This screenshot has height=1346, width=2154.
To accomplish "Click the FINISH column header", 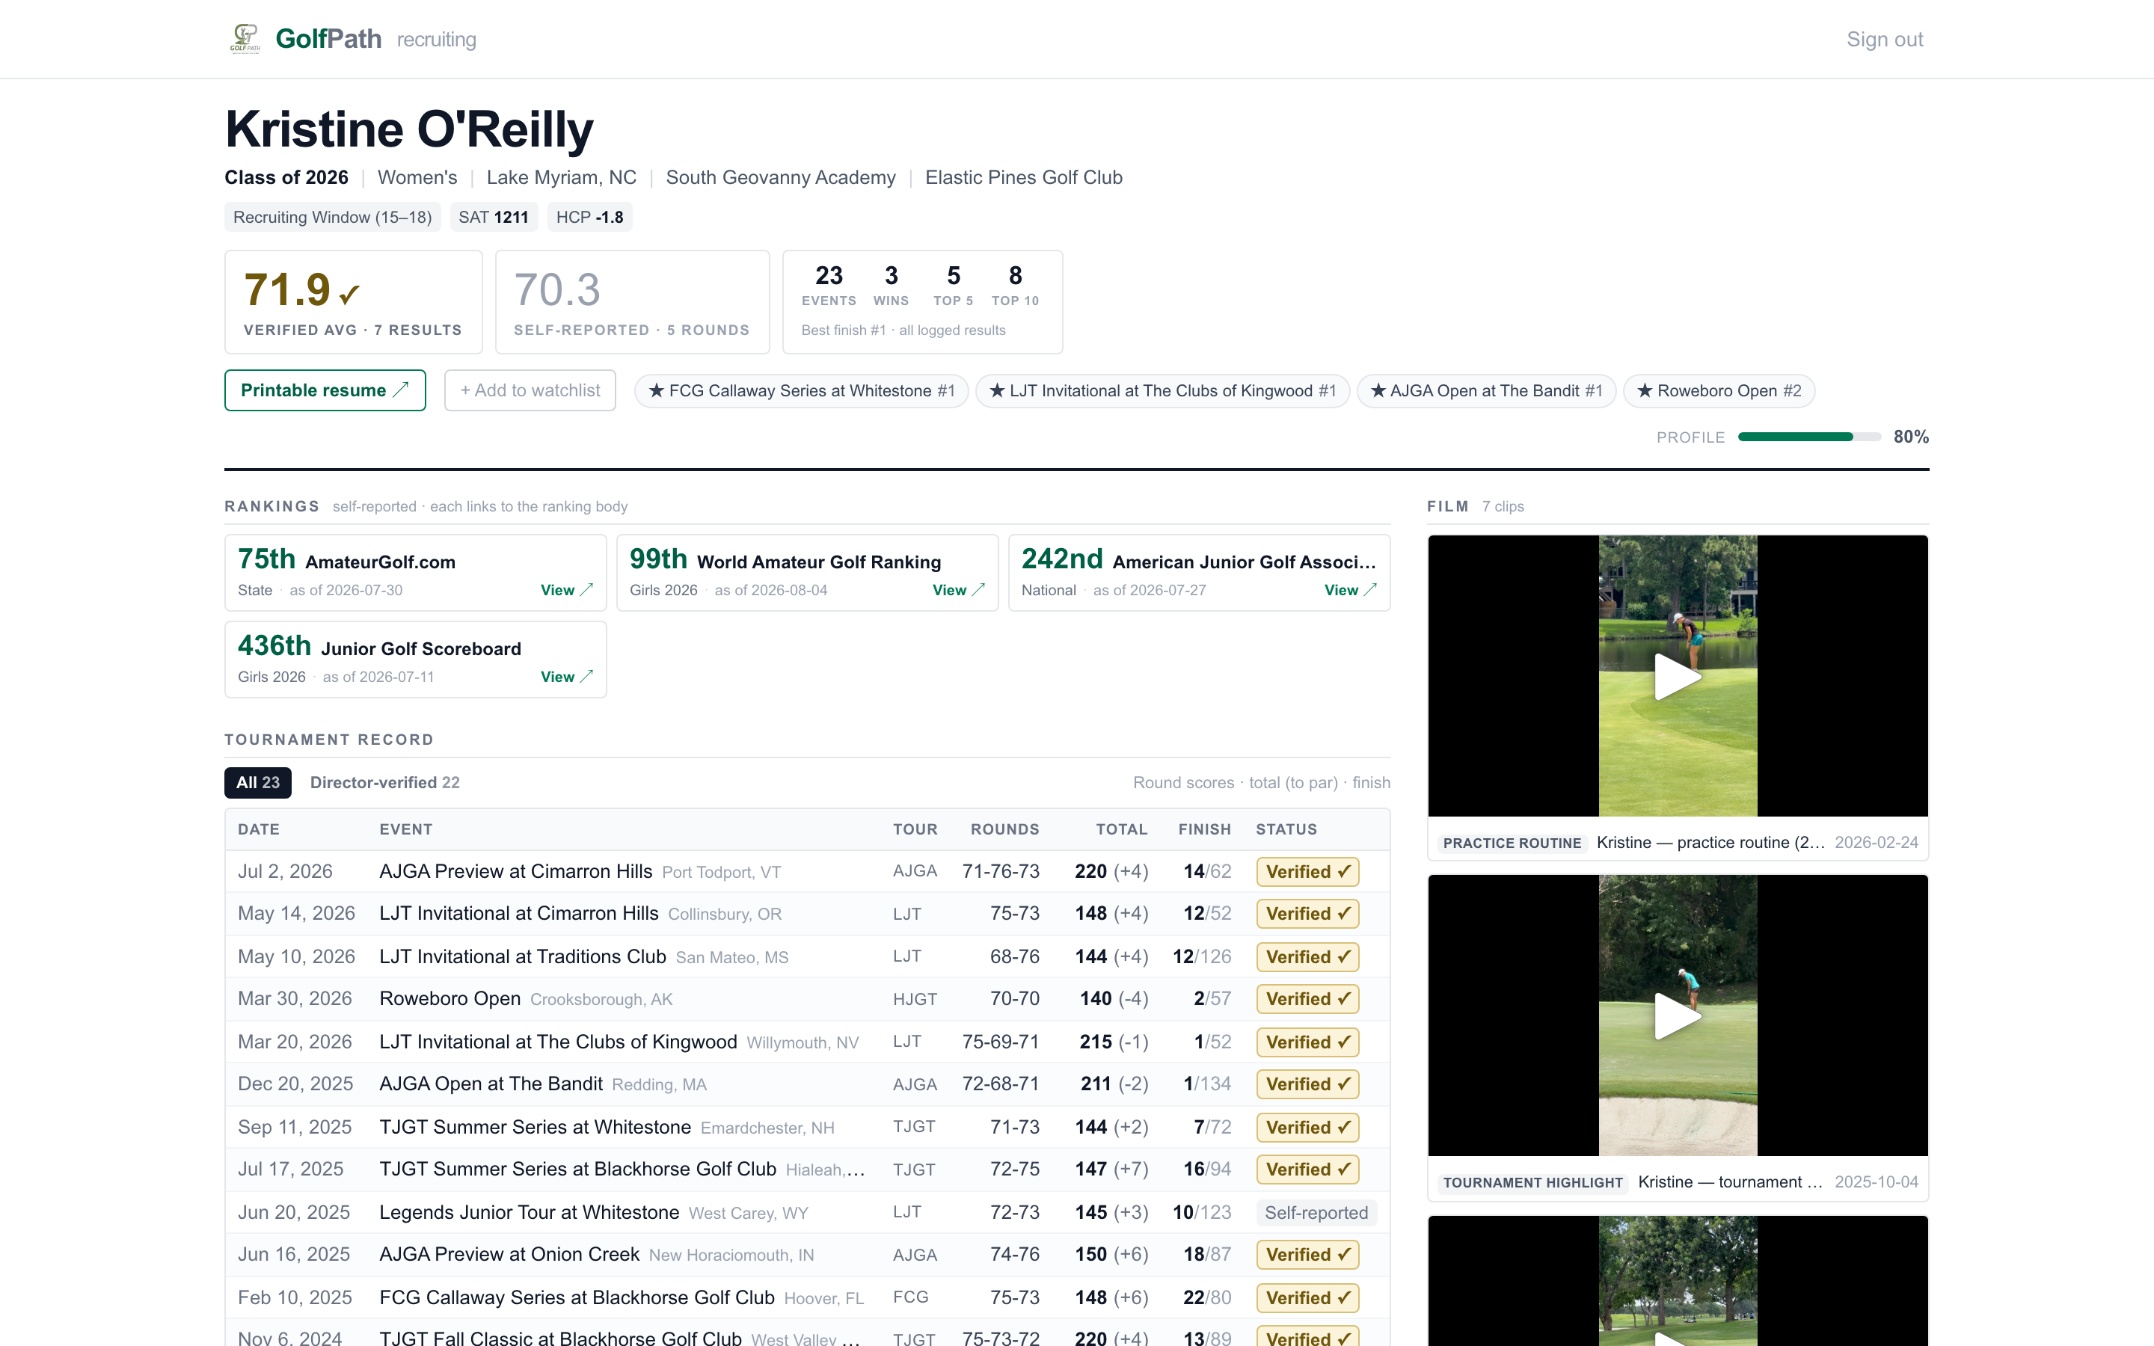I will click(1204, 829).
